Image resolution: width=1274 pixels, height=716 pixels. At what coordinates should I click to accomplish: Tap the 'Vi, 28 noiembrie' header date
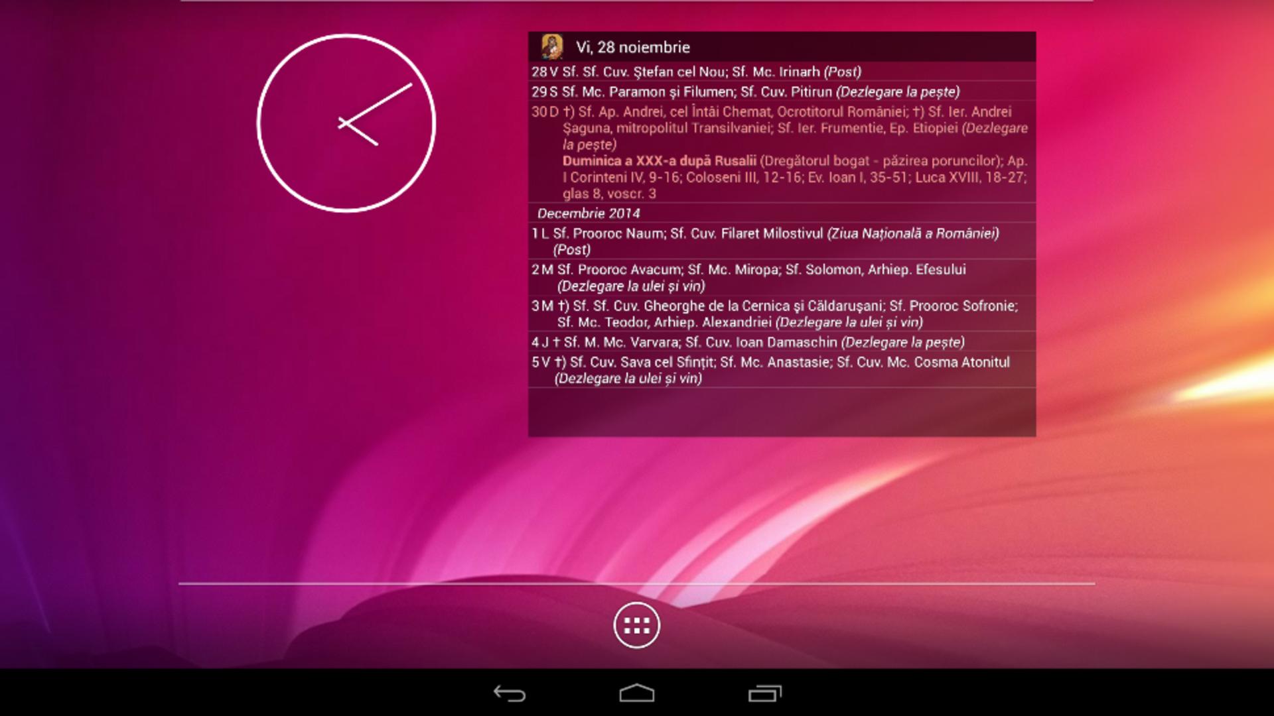tap(632, 47)
